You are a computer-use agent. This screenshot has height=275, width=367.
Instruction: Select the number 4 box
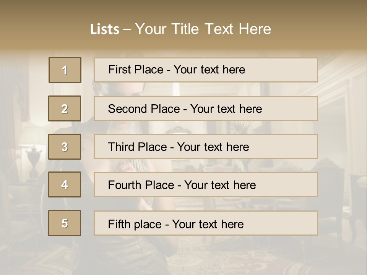pos(65,184)
